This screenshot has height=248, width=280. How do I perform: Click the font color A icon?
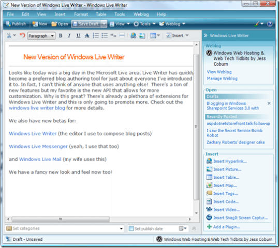point(87,36)
